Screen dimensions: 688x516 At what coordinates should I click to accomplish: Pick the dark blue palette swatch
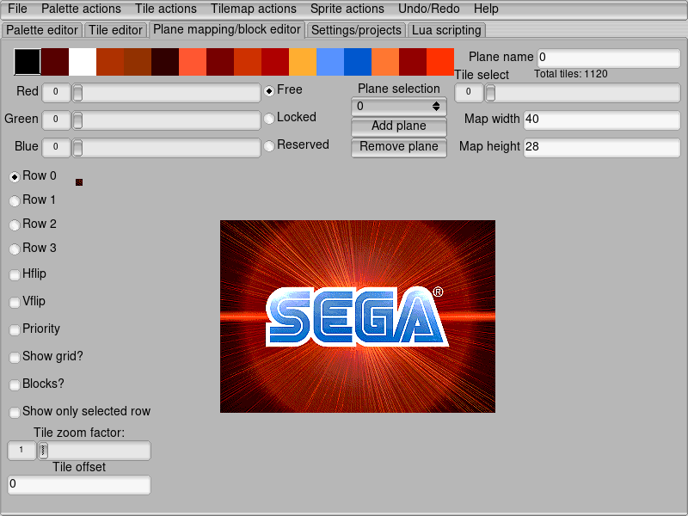[x=358, y=62]
